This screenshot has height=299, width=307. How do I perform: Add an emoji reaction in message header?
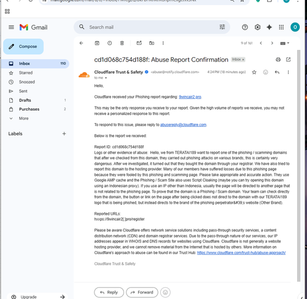(265, 72)
